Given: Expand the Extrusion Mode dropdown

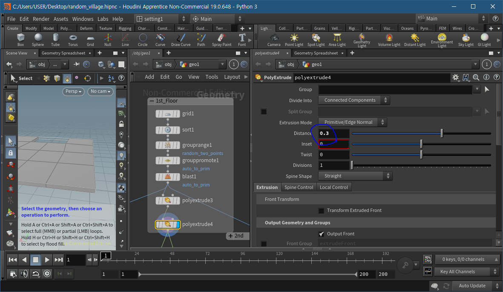Looking at the screenshot, I should [353, 123].
